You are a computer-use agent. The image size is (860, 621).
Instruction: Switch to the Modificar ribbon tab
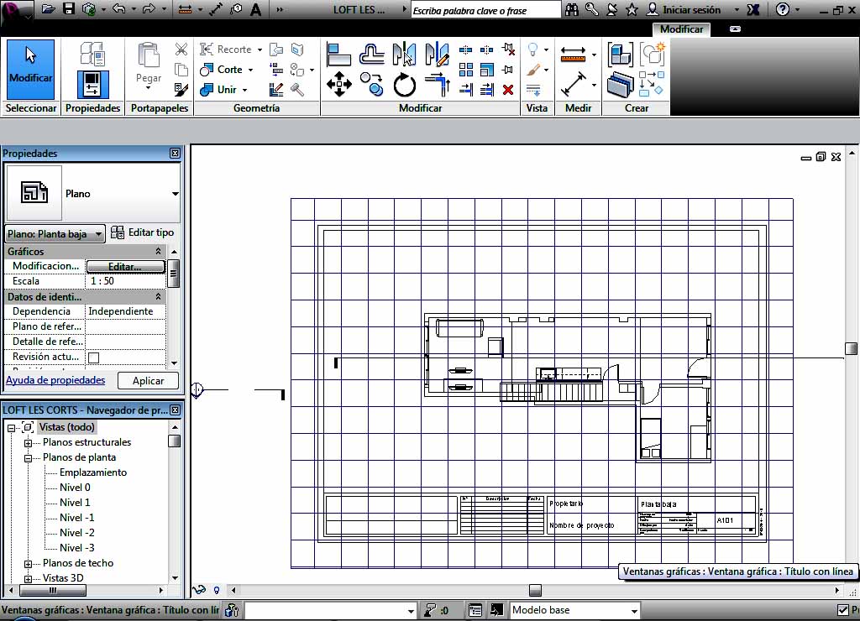click(x=681, y=29)
